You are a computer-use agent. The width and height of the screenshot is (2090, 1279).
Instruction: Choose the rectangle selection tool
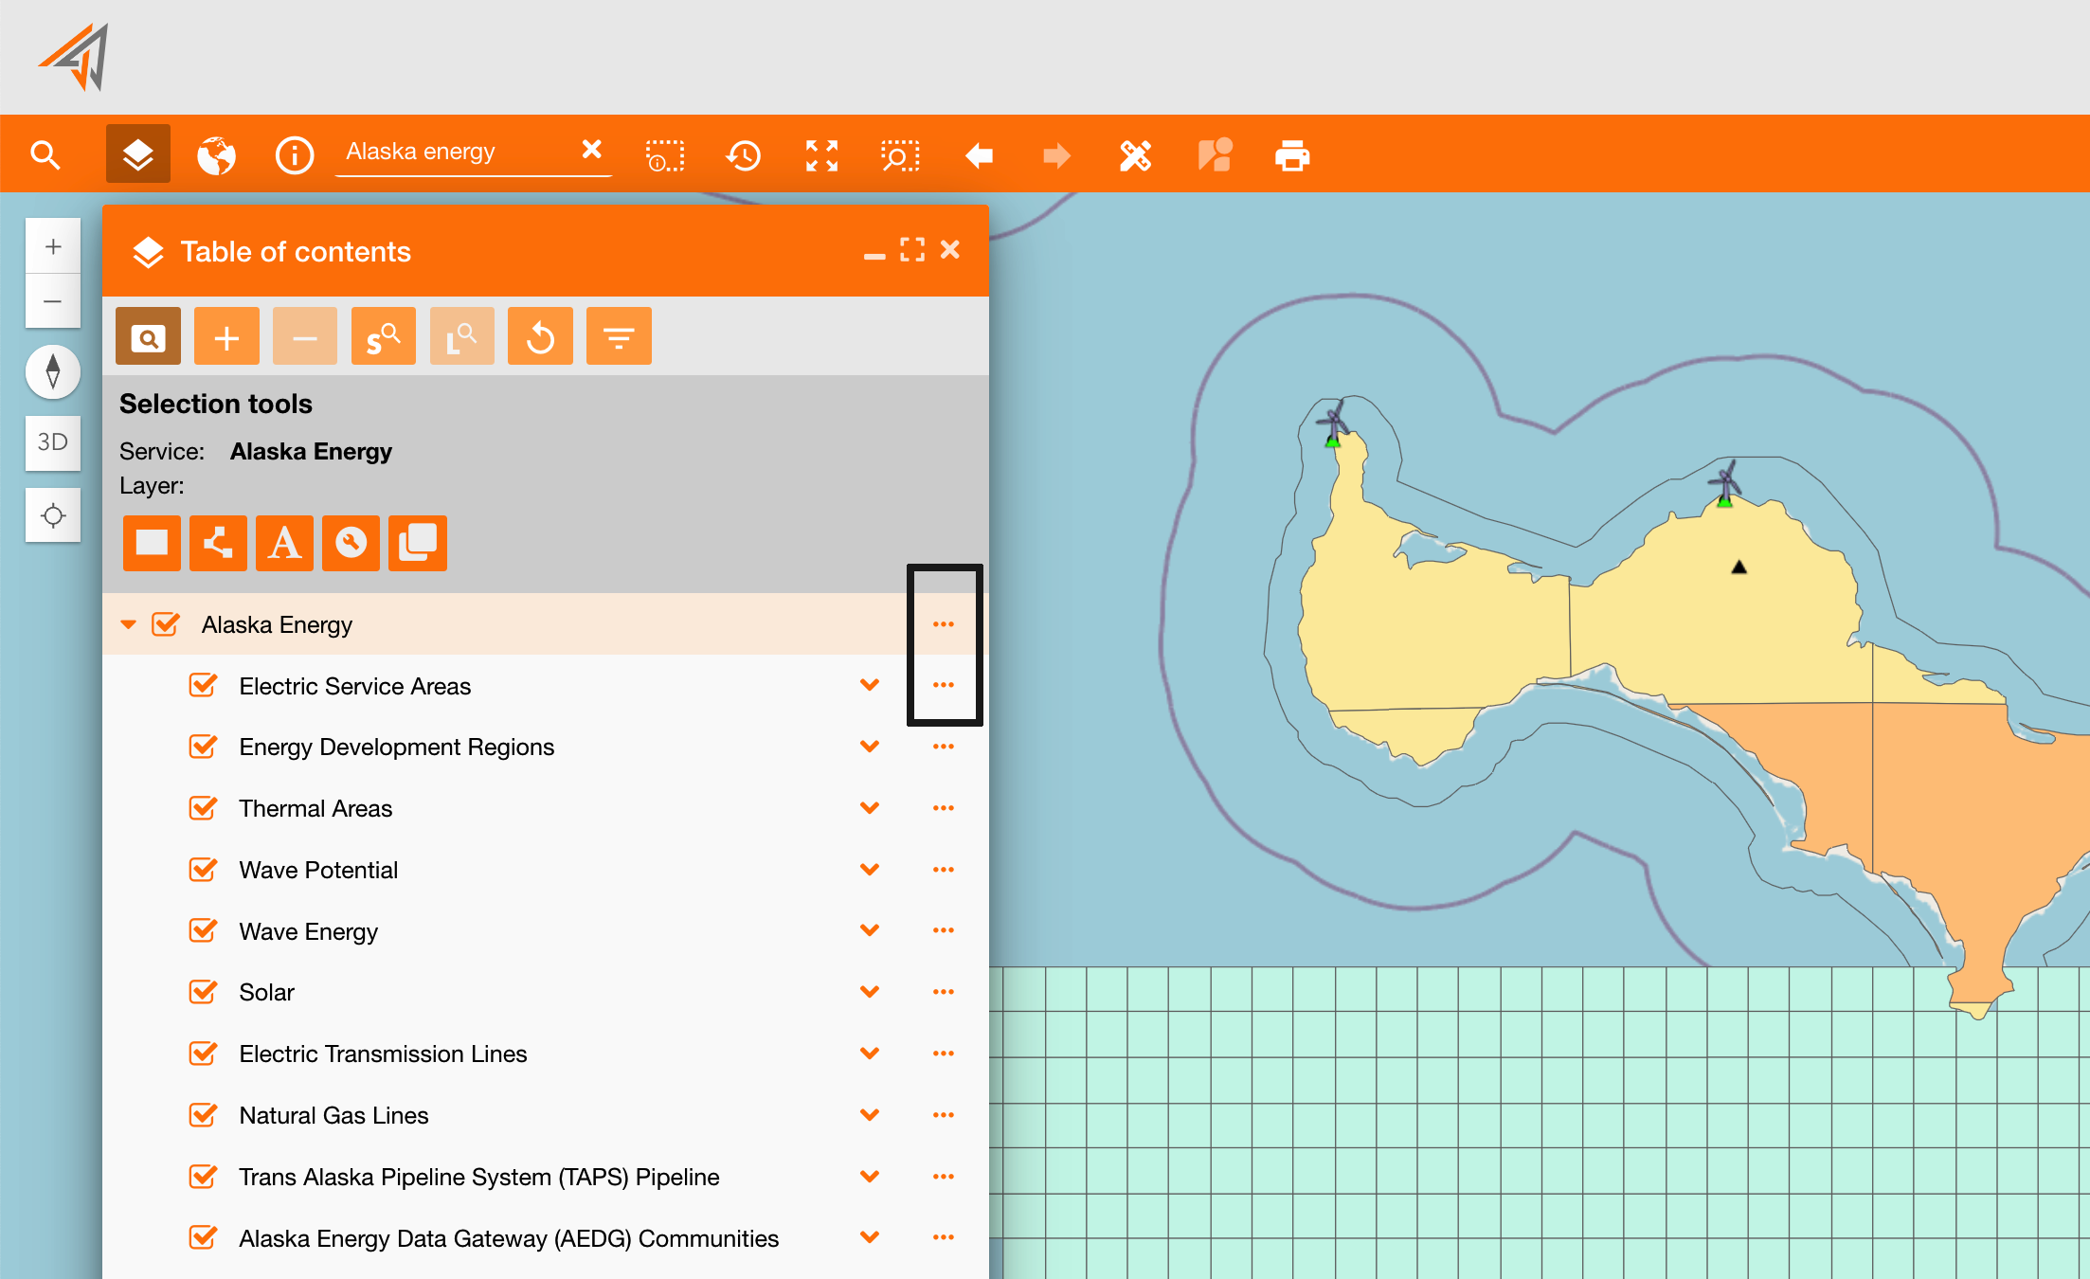(152, 543)
